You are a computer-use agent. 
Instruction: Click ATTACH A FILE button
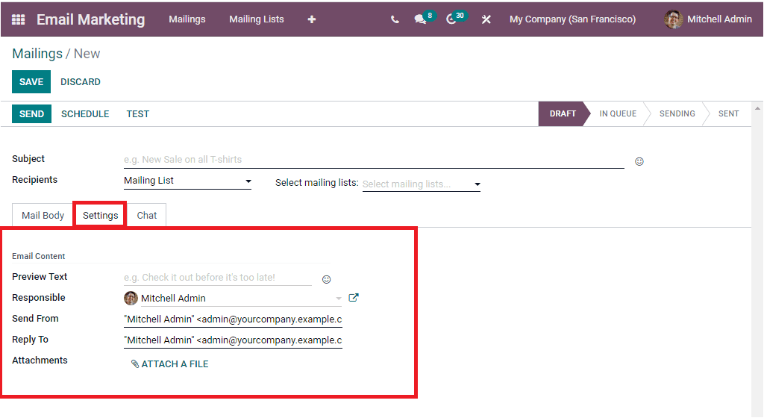click(169, 364)
